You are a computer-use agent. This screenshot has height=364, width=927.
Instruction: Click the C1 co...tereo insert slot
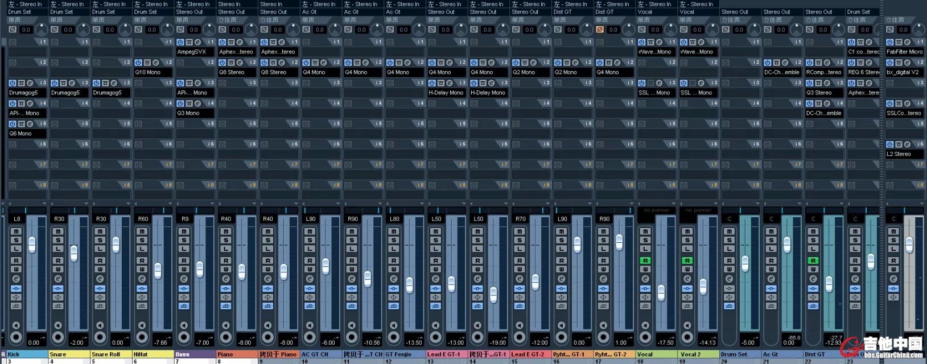tap(864, 52)
